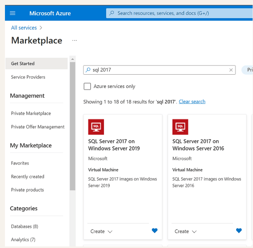Toggle Azure services only checkbox
This screenshot has height=248, width=253.
pos(87,86)
